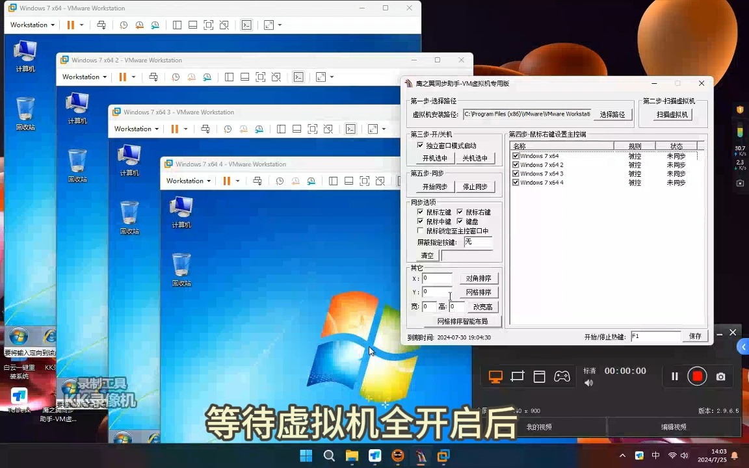The height and width of the screenshot is (468, 749).
Task: Open snapshot manager in Windows 7 x64 window
Action: pyautogui.click(x=155, y=25)
